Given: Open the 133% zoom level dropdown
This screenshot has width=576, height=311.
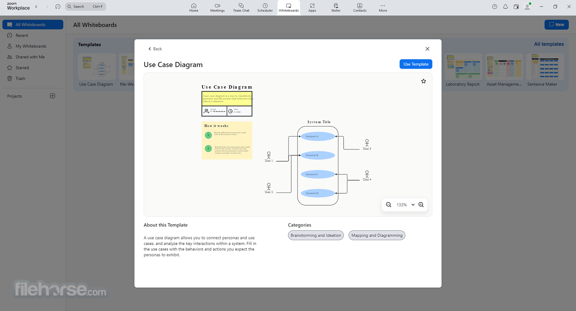Looking at the screenshot, I should click(x=405, y=205).
